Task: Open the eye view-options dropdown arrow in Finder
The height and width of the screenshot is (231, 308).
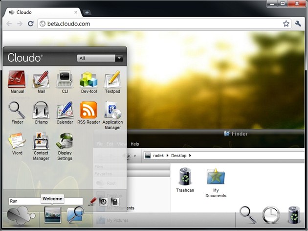Action: coord(135,156)
